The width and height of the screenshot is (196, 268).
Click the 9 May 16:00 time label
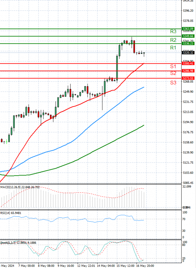click(x=66, y=266)
